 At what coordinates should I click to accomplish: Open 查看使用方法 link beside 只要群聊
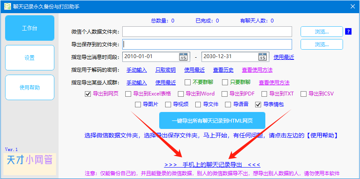[x=274, y=82]
